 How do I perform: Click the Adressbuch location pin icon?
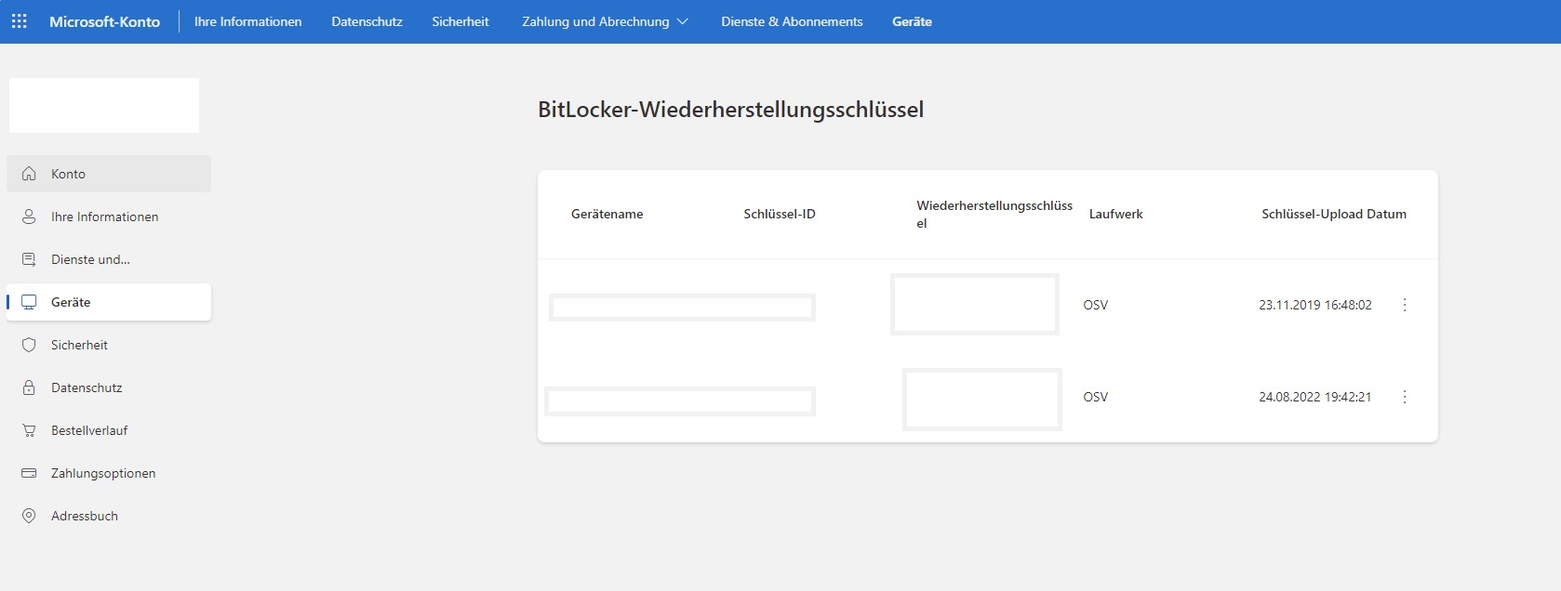click(29, 516)
